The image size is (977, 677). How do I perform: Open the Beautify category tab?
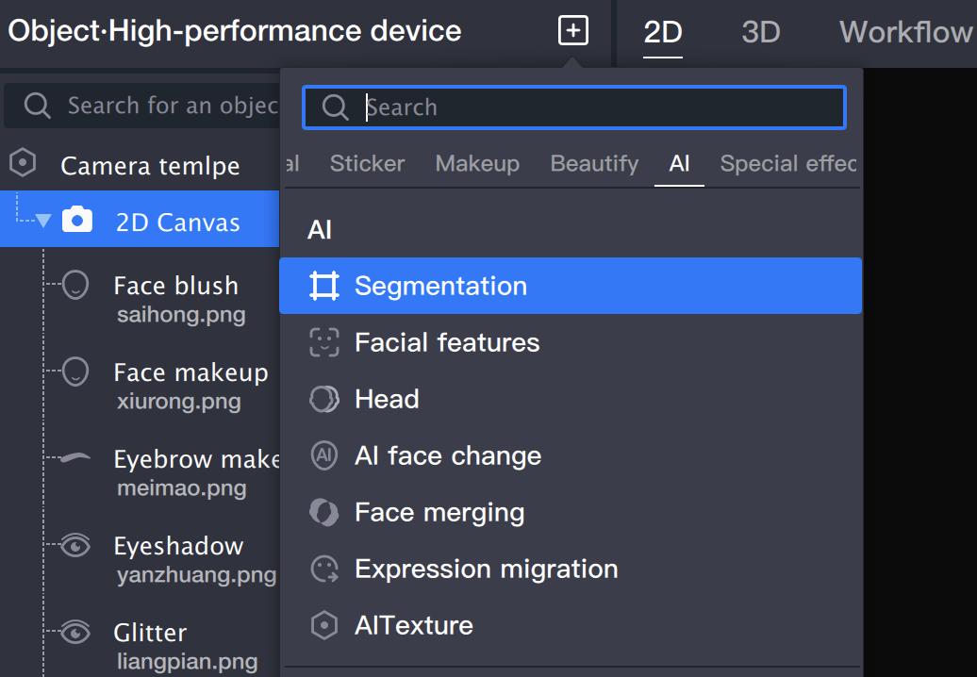point(594,163)
